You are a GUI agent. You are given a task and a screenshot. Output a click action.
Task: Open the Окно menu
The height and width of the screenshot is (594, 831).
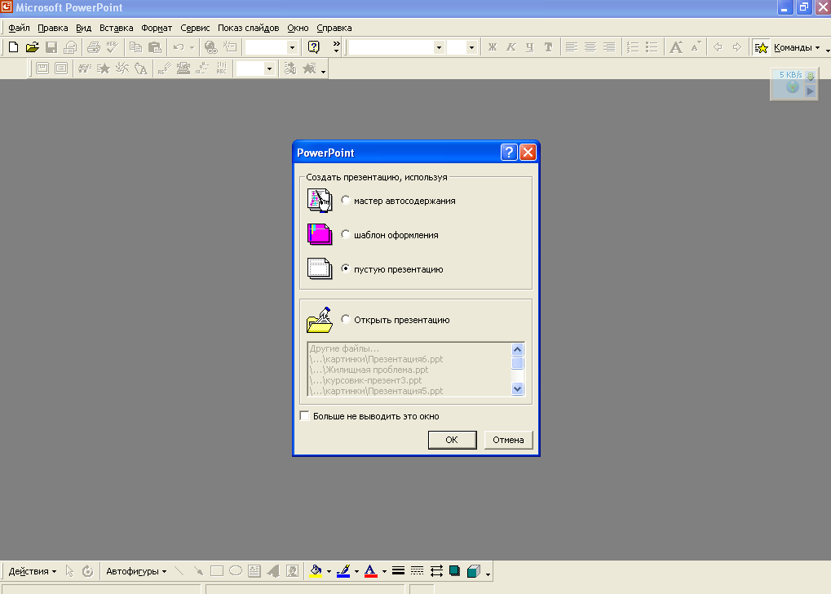298,28
